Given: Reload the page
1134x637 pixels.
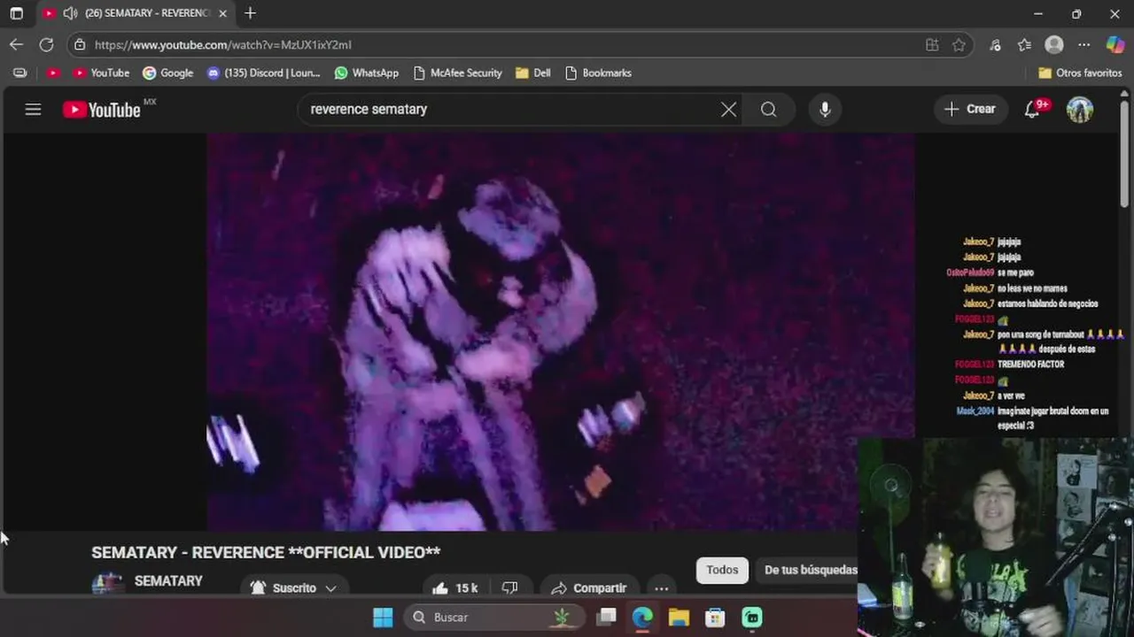Looking at the screenshot, I should pyautogui.click(x=46, y=44).
